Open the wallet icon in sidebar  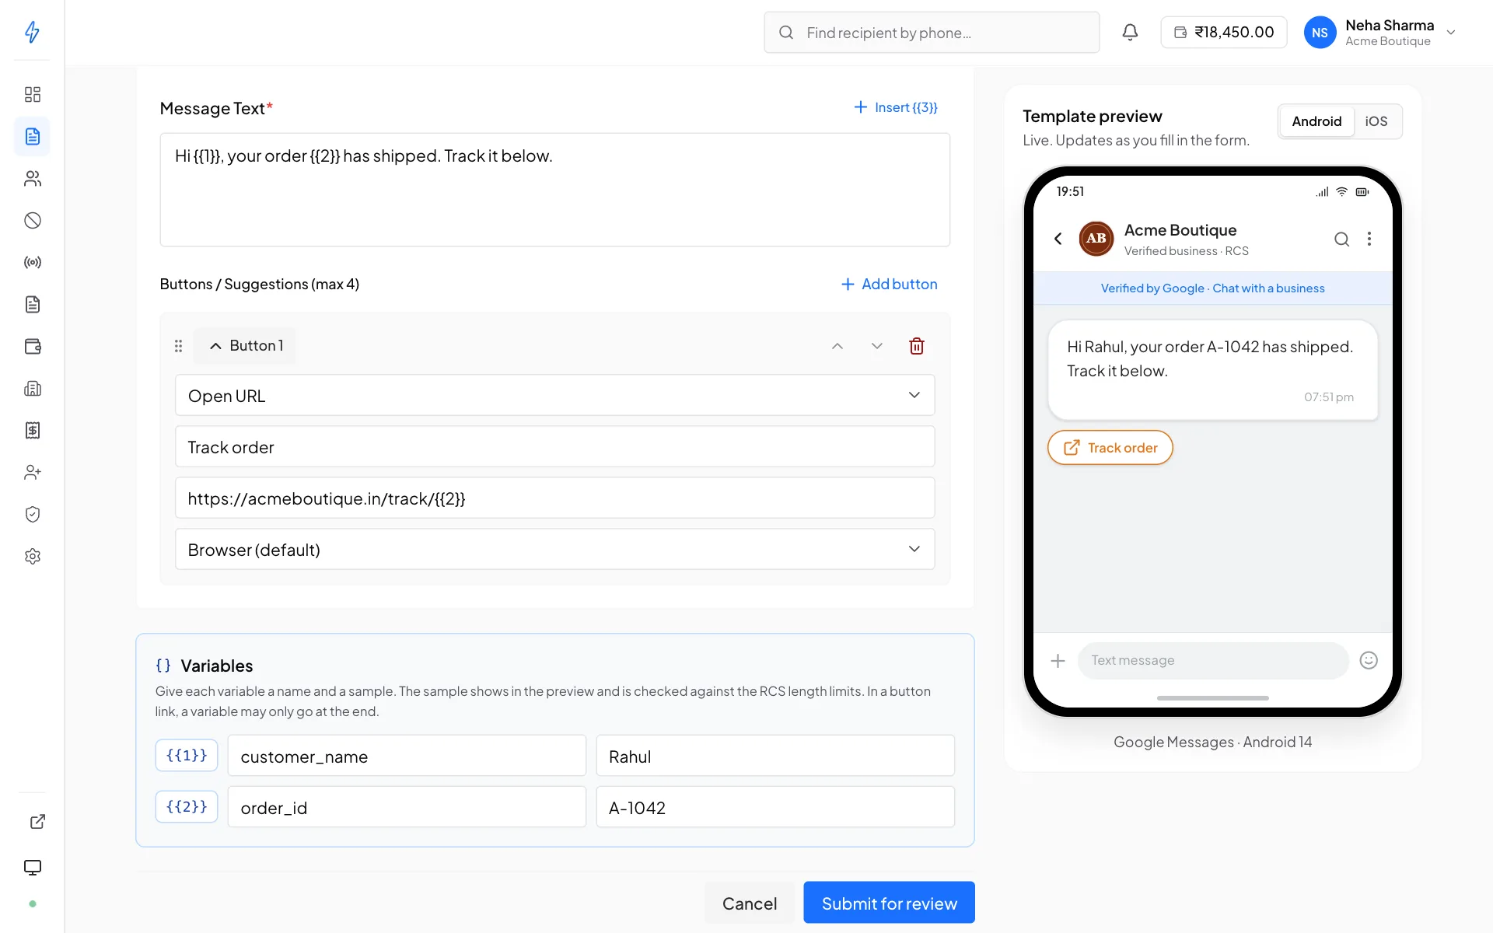(33, 347)
